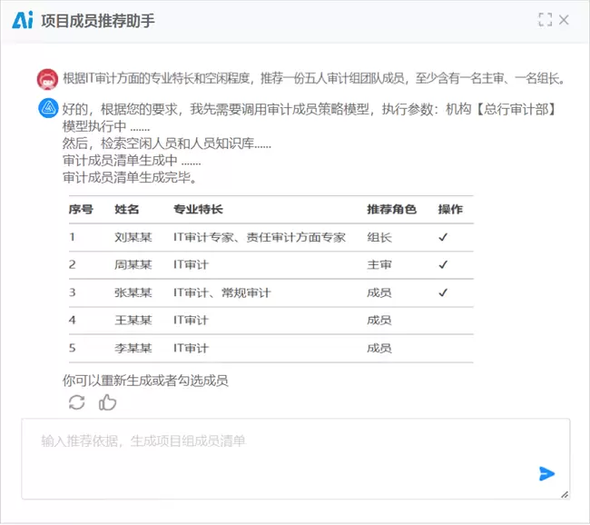Viewport: 590px width, 525px height.
Task: Close the 项目成员推荐助手 dialog
Action: pos(565,20)
